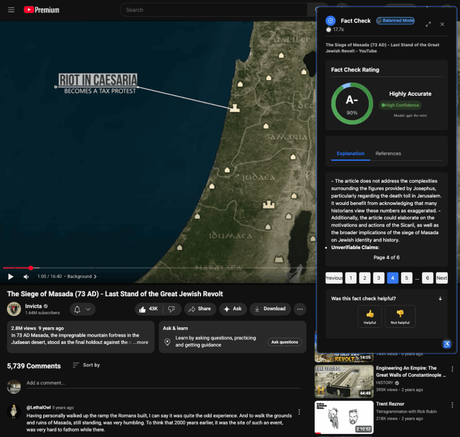The image size is (460, 437).
Task: Mark fact check as Helpful
Action: pos(370,316)
